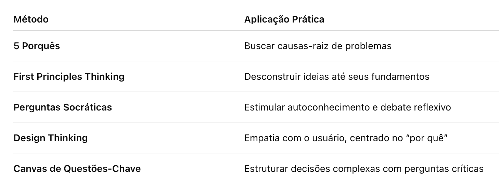Click the "Aplicação Prática" column header
Image resolution: width=499 pixels, height=191 pixels.
(284, 19)
